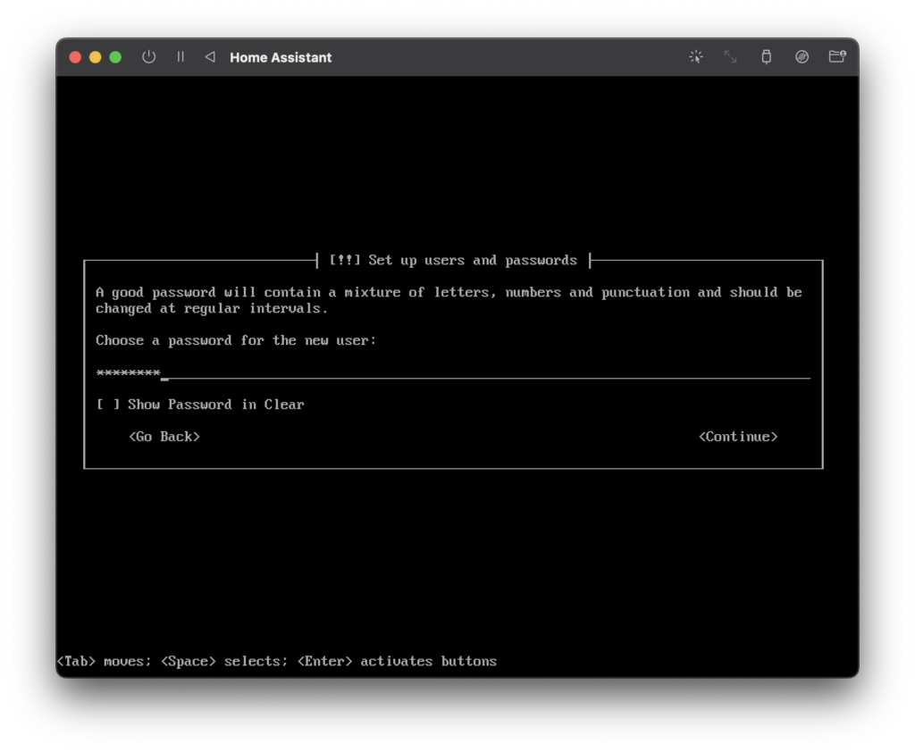Activate the Continue button

pyautogui.click(x=738, y=437)
